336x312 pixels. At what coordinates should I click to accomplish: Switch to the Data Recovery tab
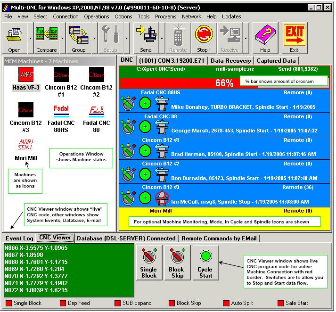click(230, 60)
